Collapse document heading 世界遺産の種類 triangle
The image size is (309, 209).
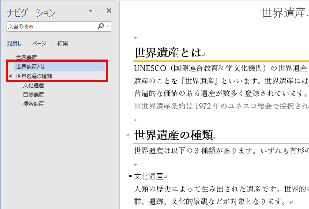click(128, 134)
